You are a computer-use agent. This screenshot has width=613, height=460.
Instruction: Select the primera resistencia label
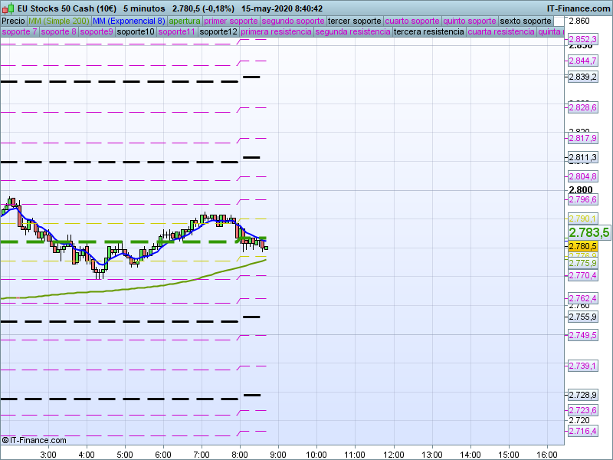(x=276, y=32)
